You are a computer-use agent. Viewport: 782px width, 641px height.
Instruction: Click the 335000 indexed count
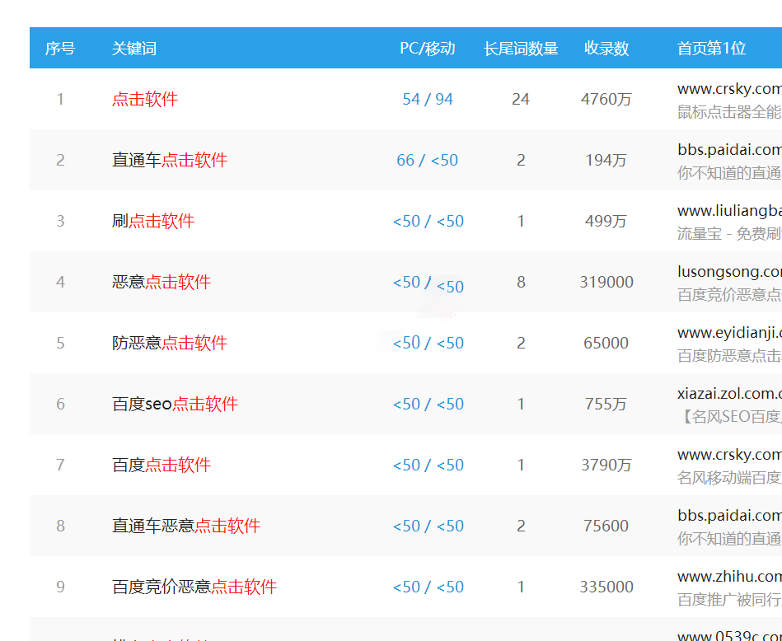click(x=606, y=587)
